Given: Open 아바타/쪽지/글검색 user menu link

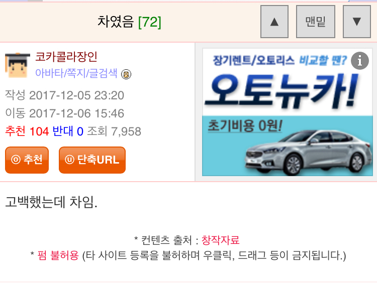Looking at the screenshot, I should (76, 73).
